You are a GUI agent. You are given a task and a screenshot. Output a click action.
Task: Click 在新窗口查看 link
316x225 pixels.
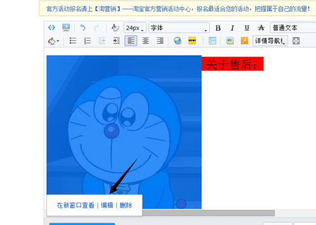75,206
